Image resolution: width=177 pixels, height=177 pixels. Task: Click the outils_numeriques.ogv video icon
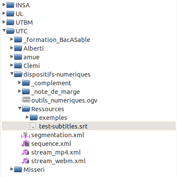click(x=26, y=100)
